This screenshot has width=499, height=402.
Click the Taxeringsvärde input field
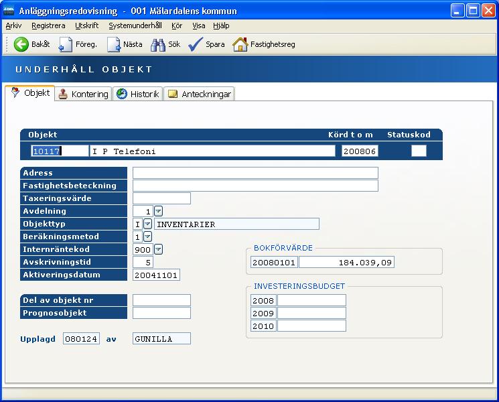(161, 198)
